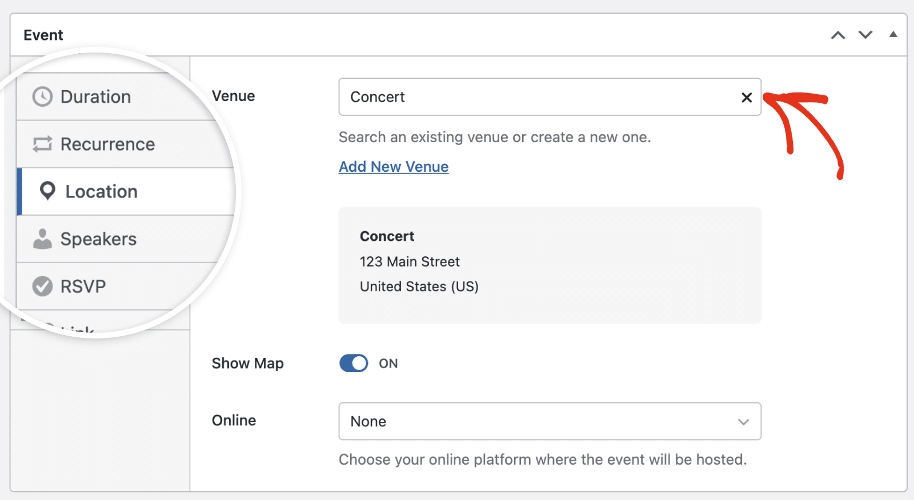Open the Online platform dropdown
914x500 pixels.
(550, 421)
